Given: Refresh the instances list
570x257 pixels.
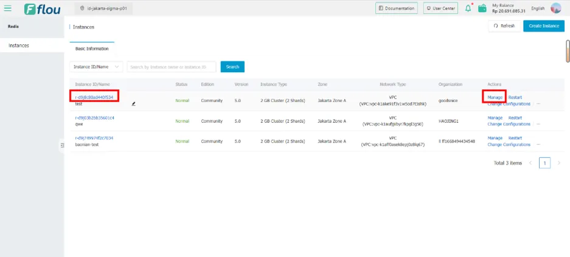Looking at the screenshot, I should pos(504,26).
